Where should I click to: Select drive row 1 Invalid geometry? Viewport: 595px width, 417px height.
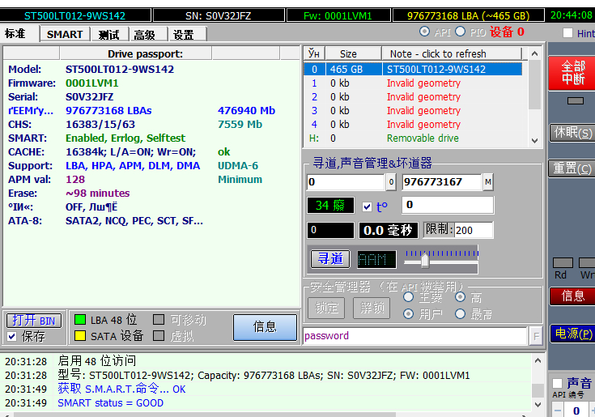click(413, 83)
